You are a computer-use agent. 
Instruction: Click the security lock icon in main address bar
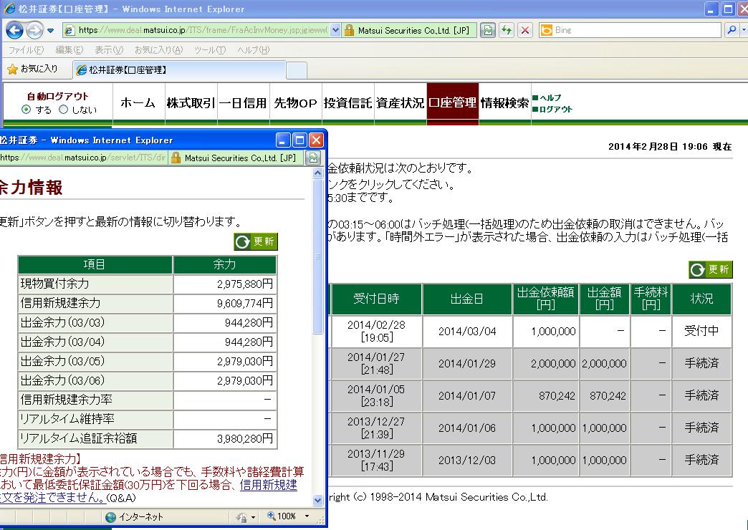click(350, 30)
